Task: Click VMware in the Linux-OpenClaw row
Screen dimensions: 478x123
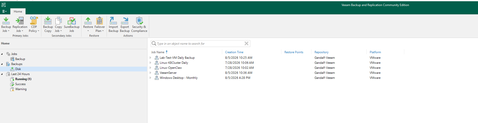Action: [375, 68]
